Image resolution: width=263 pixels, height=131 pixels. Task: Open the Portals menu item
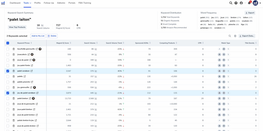pyautogui.click(x=72, y=3)
